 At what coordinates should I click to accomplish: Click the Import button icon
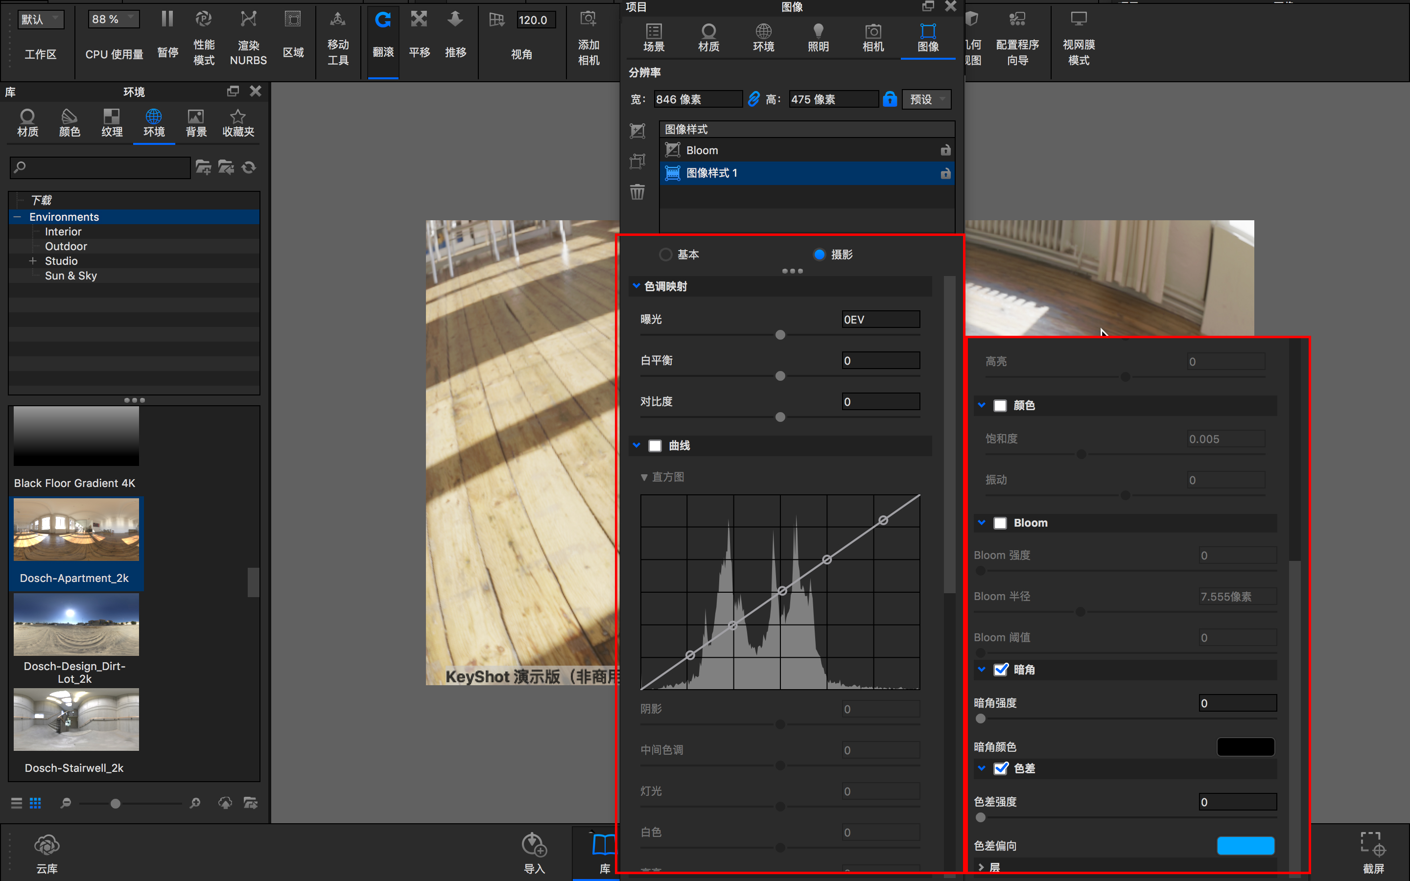point(534,844)
